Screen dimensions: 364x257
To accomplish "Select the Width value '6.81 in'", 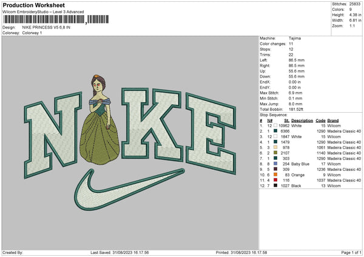I will point(355,21).
